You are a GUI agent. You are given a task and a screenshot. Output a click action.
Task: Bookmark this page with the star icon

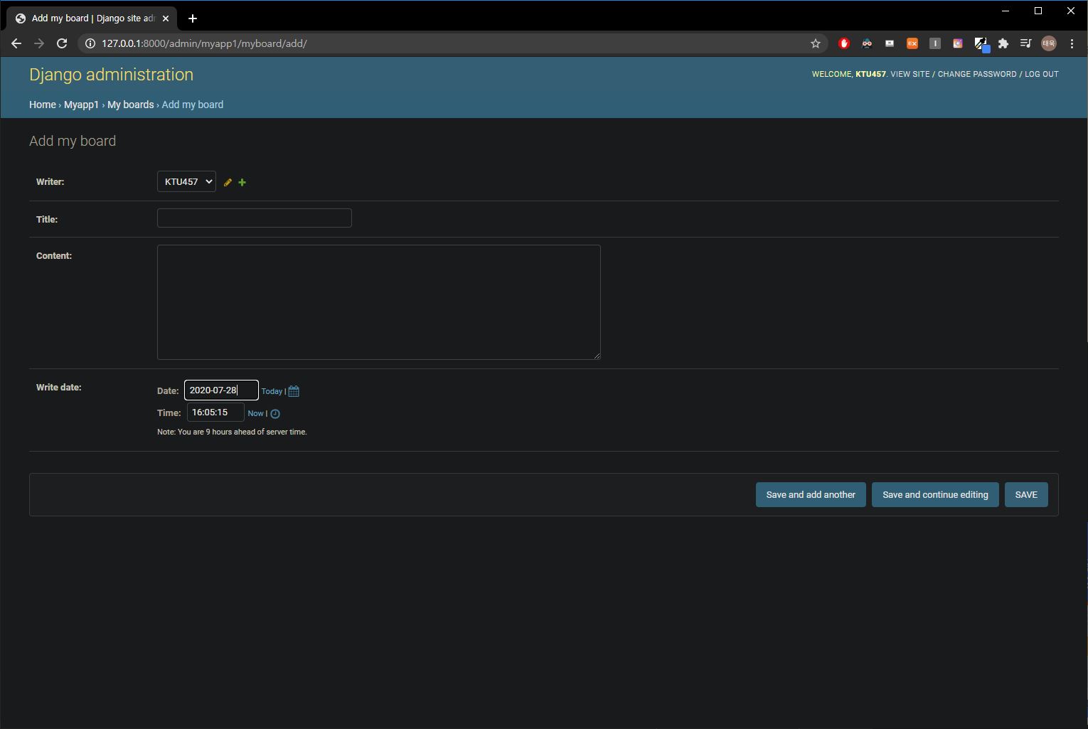pos(816,43)
